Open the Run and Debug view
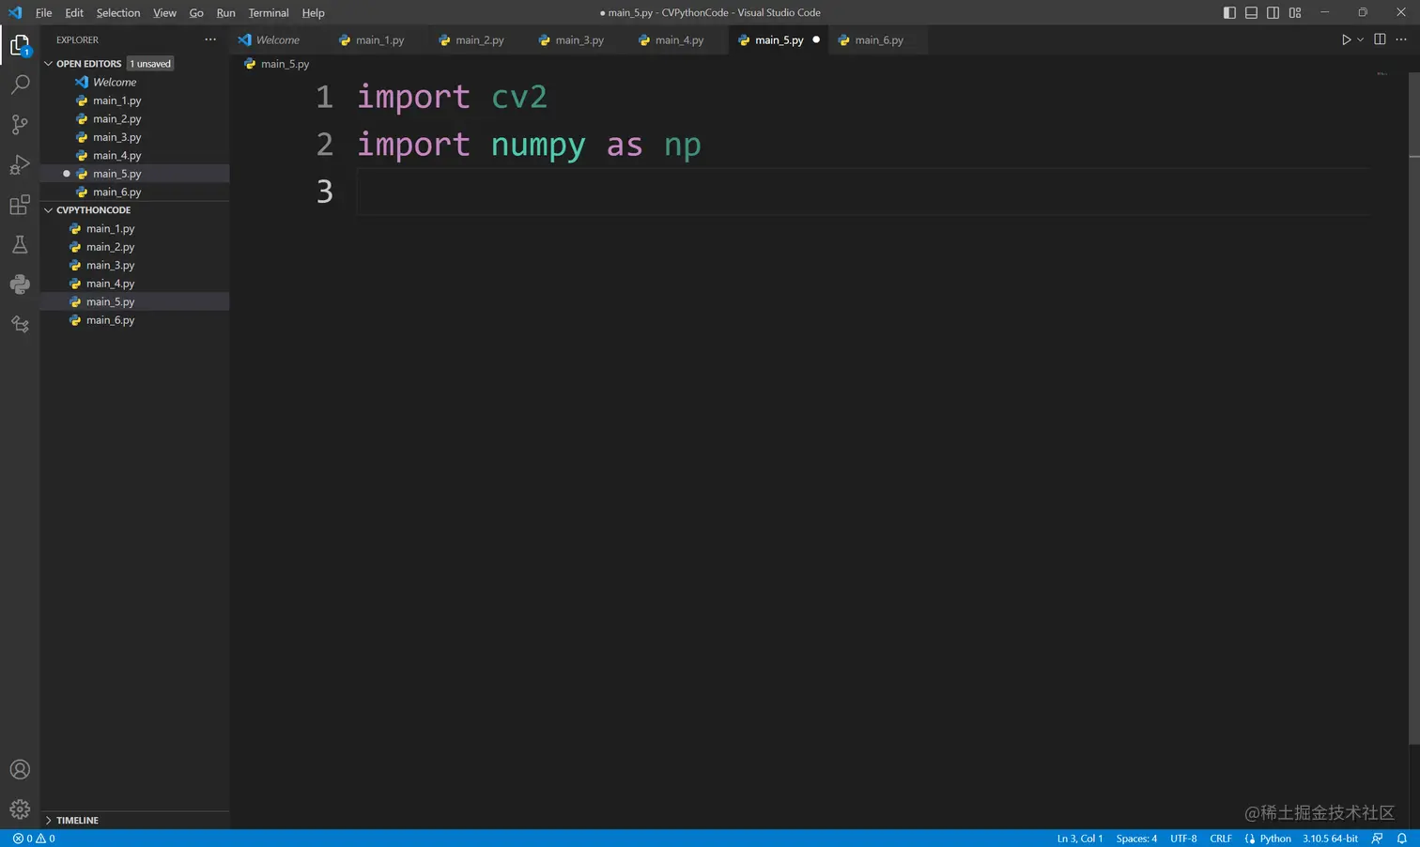This screenshot has width=1420, height=847. pyautogui.click(x=20, y=164)
